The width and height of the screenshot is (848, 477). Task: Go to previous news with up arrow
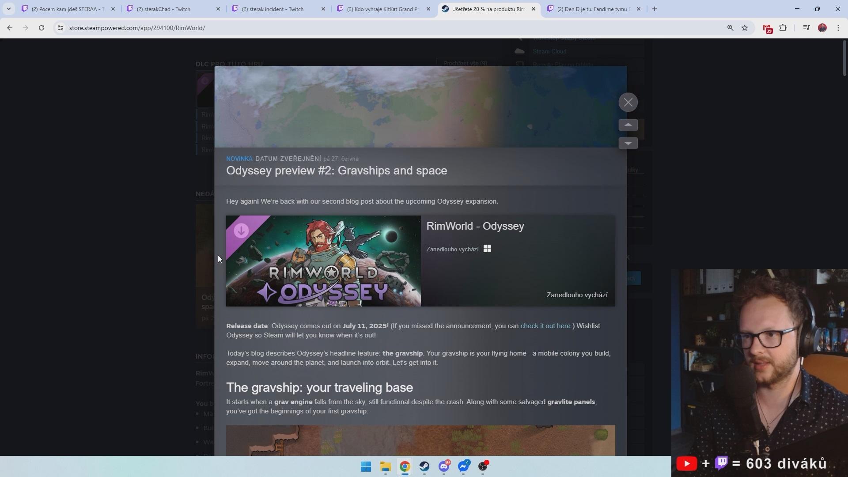628,125
